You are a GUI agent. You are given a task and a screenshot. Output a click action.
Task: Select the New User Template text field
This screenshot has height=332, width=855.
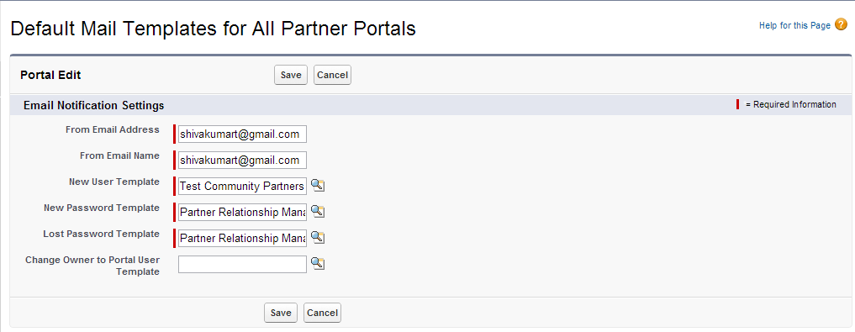pos(242,186)
